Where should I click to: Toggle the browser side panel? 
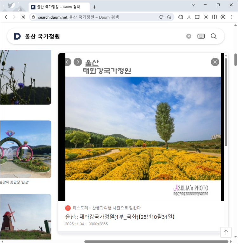click(x=215, y=17)
